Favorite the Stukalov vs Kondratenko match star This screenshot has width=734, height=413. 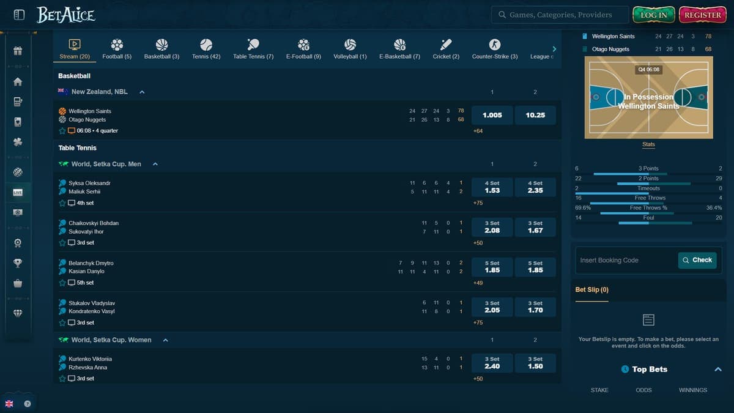click(x=62, y=322)
